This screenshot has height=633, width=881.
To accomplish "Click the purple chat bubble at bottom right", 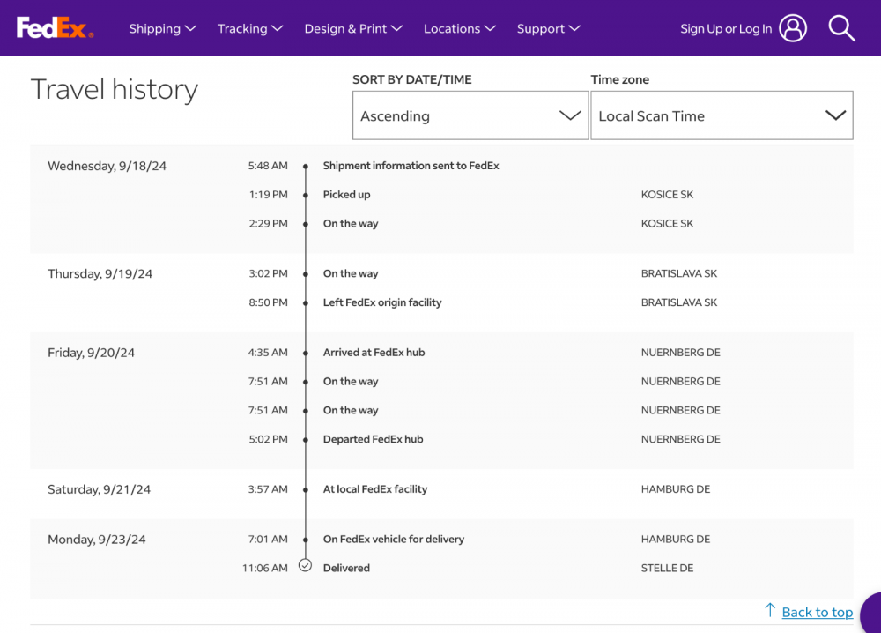I will coord(871,614).
